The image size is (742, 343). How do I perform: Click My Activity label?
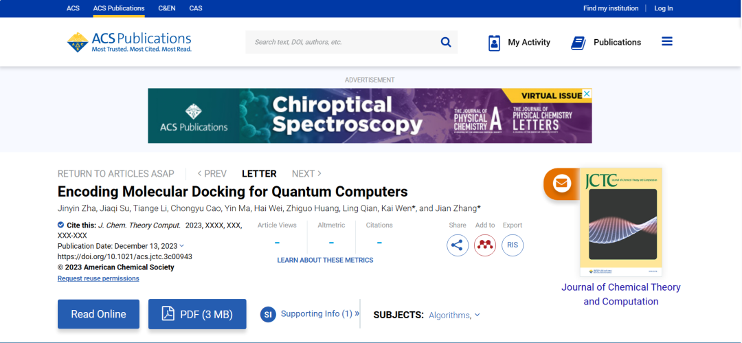coord(529,42)
